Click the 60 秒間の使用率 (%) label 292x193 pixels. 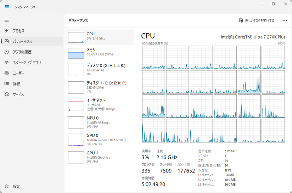[155, 43]
